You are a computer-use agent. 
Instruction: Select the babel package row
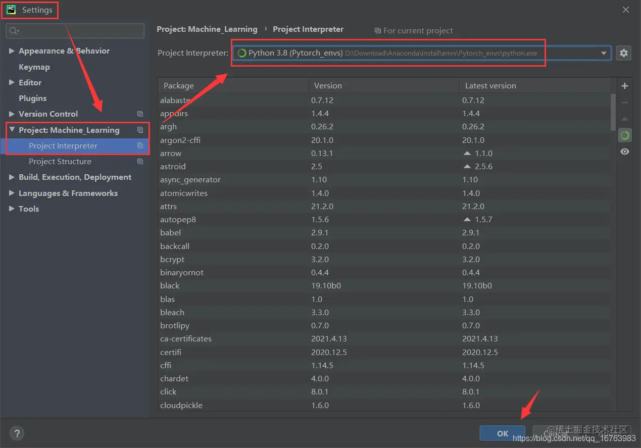[x=384, y=233]
